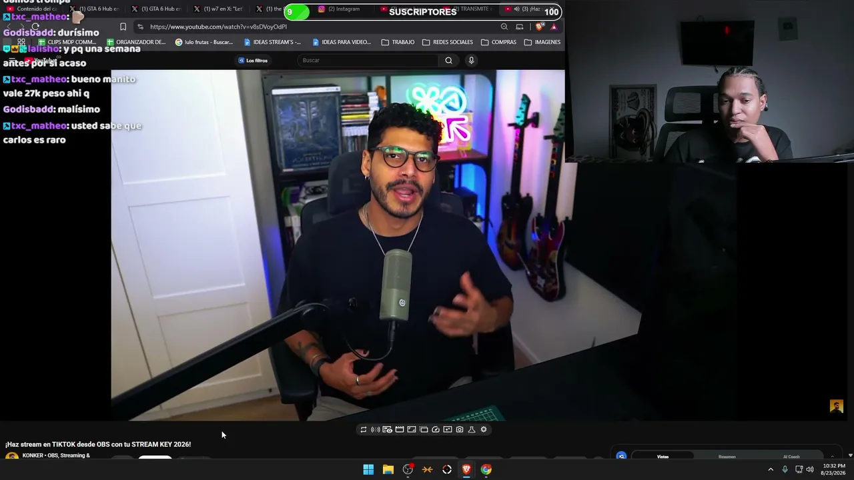Click the video title about TIKTOK stream key
The image size is (854, 480).
coord(98,445)
